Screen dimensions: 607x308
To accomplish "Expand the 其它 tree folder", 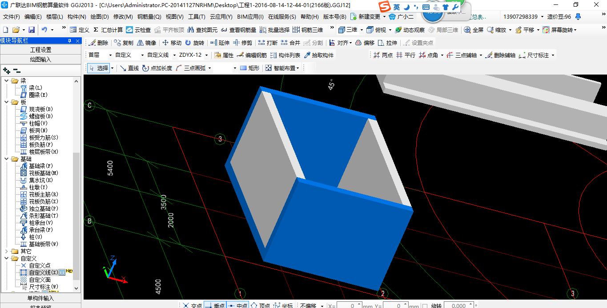I will [7, 251].
